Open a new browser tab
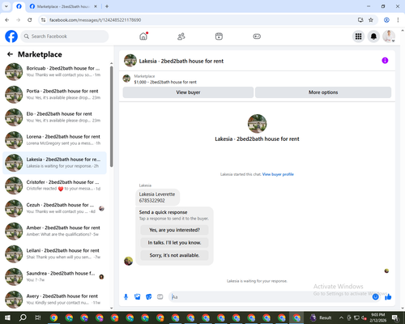This screenshot has height=324, width=405. [x=107, y=6]
